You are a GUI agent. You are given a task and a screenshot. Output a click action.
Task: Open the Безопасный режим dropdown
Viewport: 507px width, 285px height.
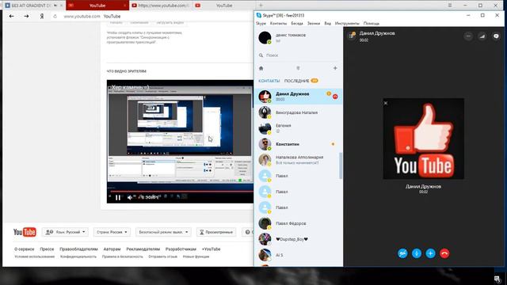163,232
